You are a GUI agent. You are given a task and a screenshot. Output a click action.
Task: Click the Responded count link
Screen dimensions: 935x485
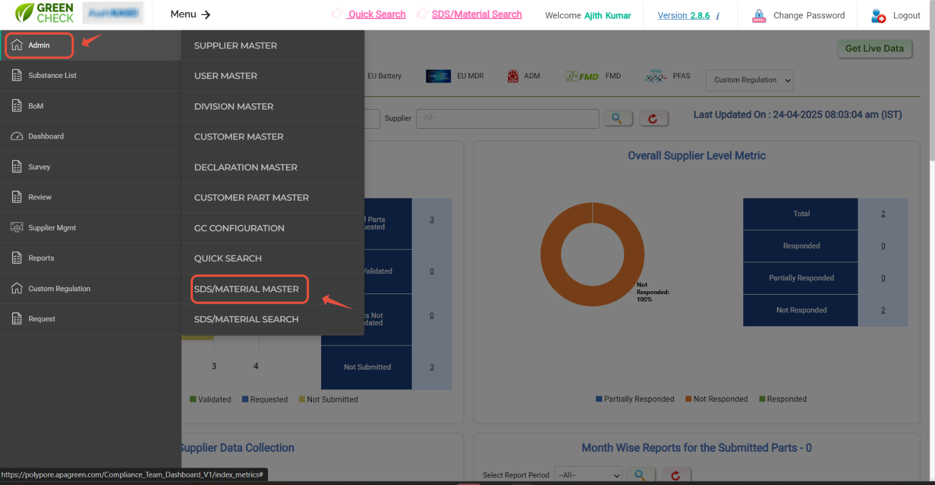point(883,246)
